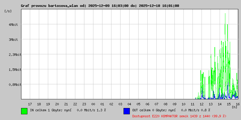
Task: Click the 1,5Mbit y-axis label
Action: [15, 70]
